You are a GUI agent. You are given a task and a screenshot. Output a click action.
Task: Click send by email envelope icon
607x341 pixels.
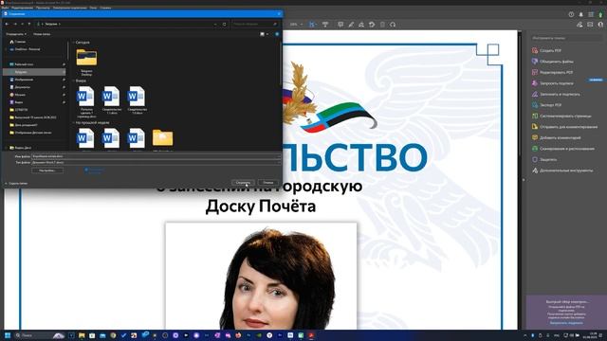coord(590,25)
